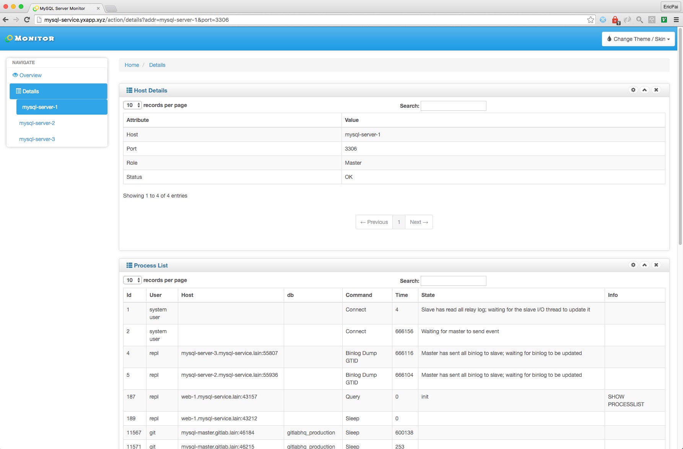Go to the Home breadcrumb link
683x449 pixels.
[132, 65]
